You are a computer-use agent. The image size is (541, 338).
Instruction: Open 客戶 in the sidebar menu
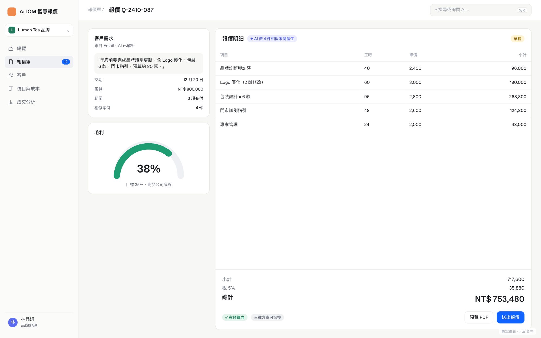tap(39, 75)
